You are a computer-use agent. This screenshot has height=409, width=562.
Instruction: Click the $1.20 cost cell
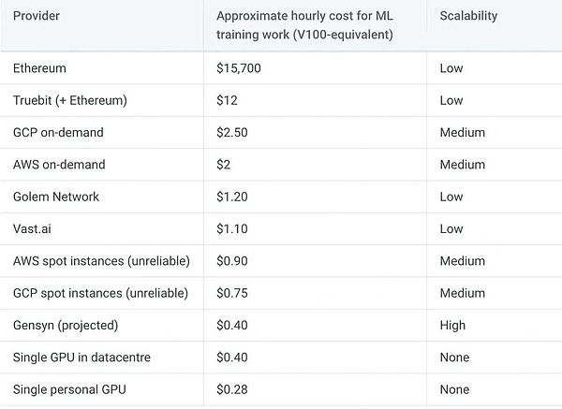(232, 197)
